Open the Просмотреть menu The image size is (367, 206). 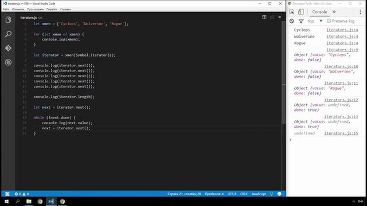pos(36,9)
